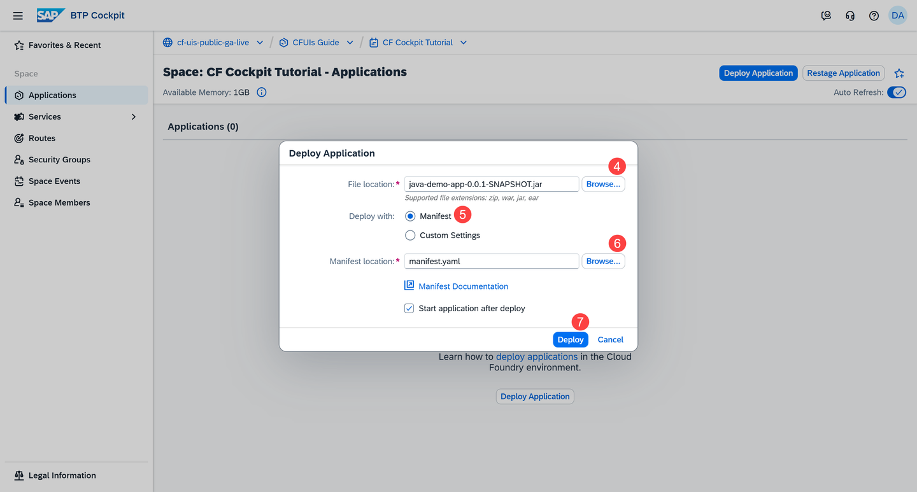Image resolution: width=917 pixels, height=492 pixels.
Task: Click the Manifest Documentation external link icon
Action: tap(409, 286)
